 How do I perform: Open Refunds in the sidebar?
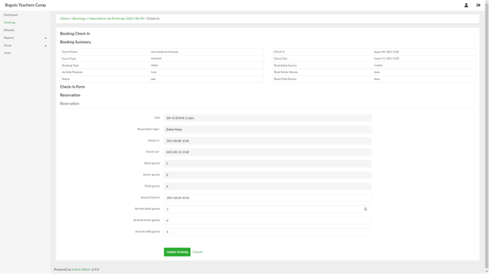click(9, 30)
